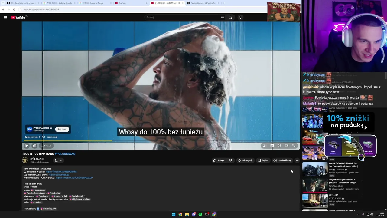Open gangster playlist video thumbnail
The width and height of the screenshot is (387, 218).
tap(315, 185)
